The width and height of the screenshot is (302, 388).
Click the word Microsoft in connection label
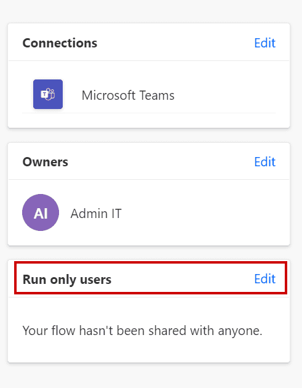(x=109, y=95)
